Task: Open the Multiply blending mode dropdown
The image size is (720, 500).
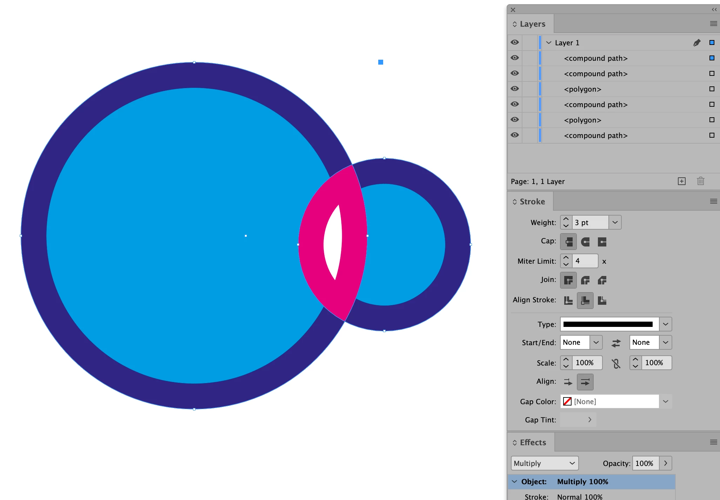Action: pos(545,463)
